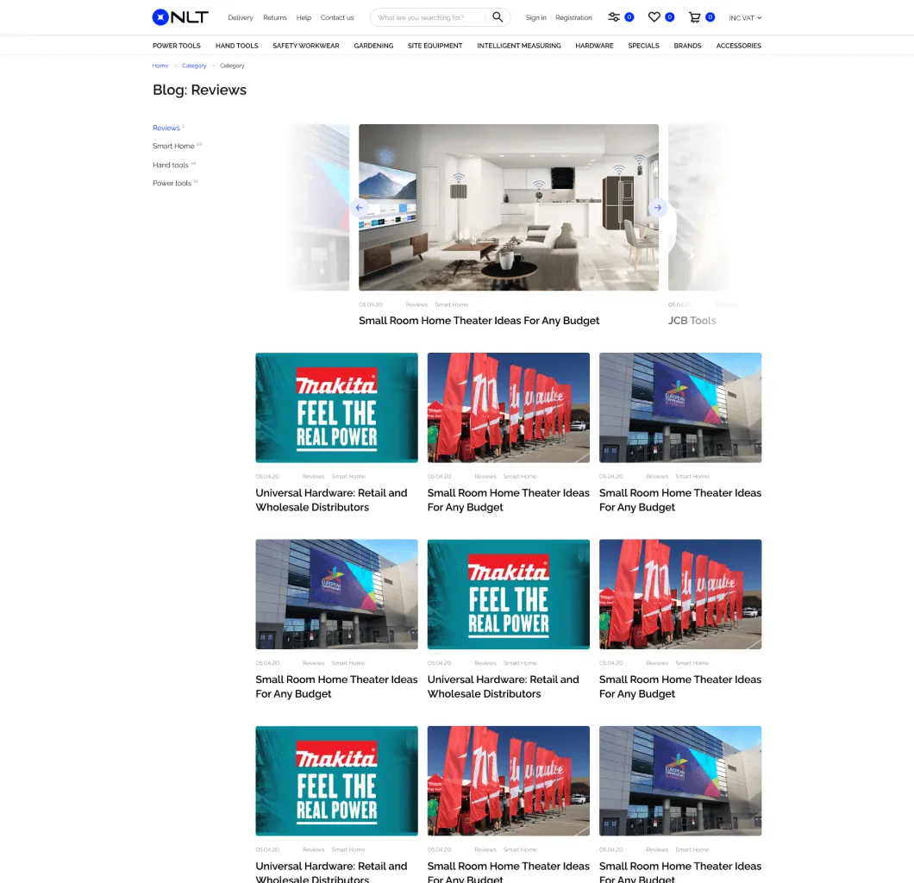
Task: Select Intelligent Measuring category
Action: 519,46
